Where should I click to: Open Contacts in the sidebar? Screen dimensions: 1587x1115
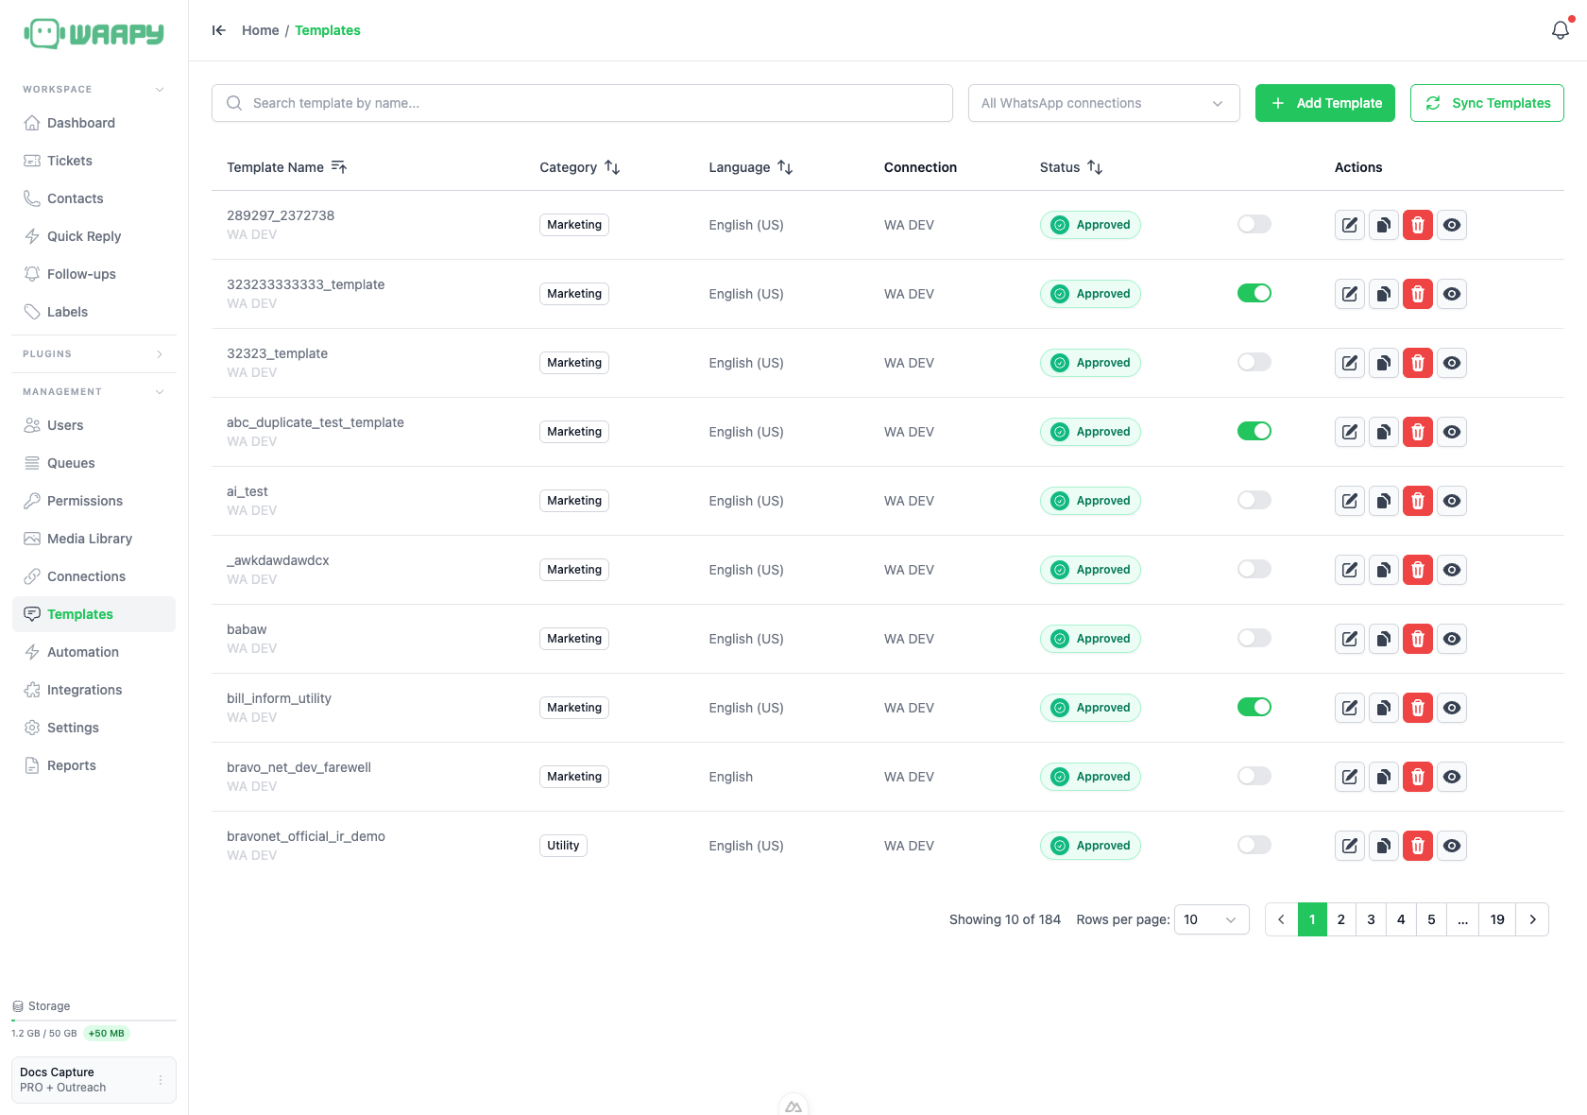pos(94,198)
